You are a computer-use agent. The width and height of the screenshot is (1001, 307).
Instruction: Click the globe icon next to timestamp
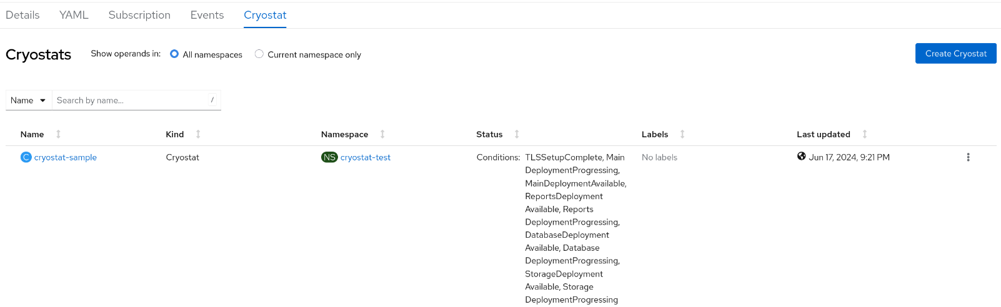801,157
